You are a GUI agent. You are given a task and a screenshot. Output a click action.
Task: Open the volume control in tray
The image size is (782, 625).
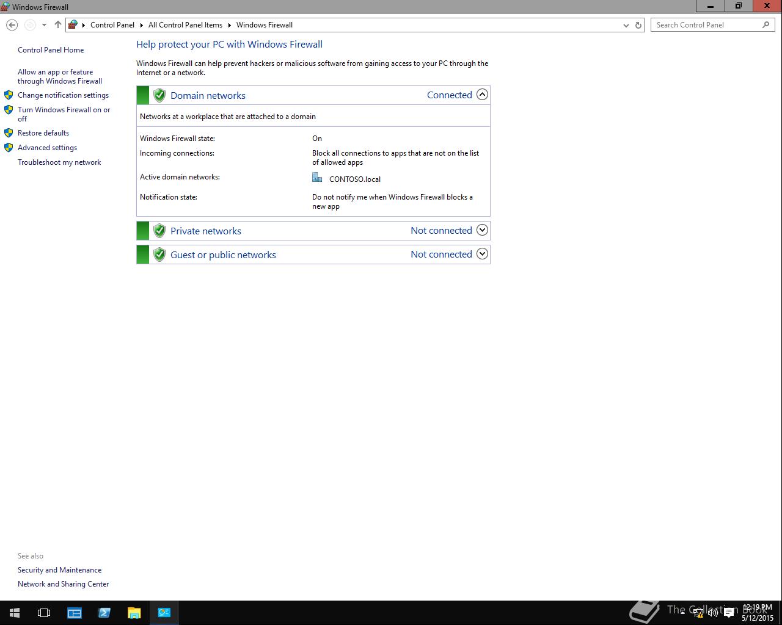712,613
